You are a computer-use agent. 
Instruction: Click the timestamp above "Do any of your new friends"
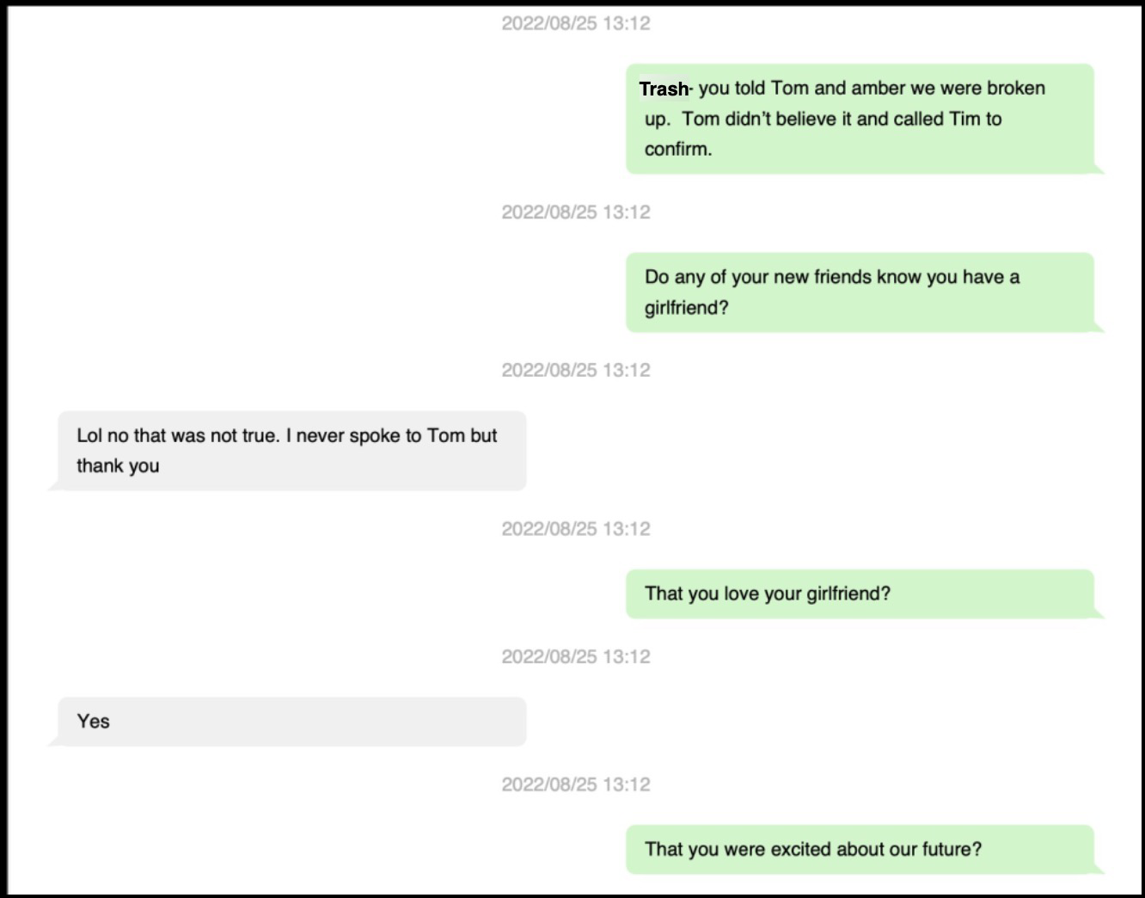tap(576, 212)
